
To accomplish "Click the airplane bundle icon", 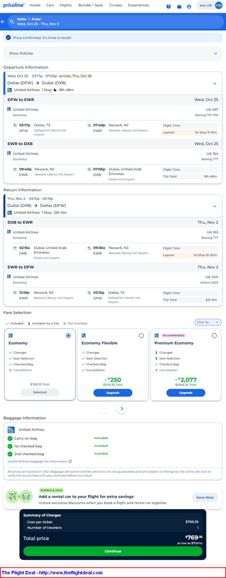I will pos(12,496).
